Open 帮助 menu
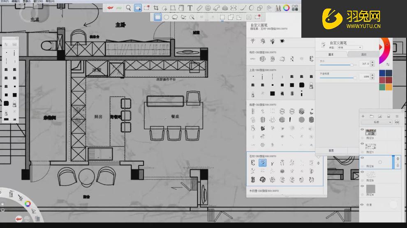The image size is (407, 228). pos(50,1)
